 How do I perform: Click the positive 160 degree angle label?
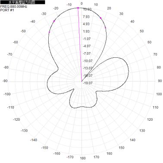(x=109, y=154)
